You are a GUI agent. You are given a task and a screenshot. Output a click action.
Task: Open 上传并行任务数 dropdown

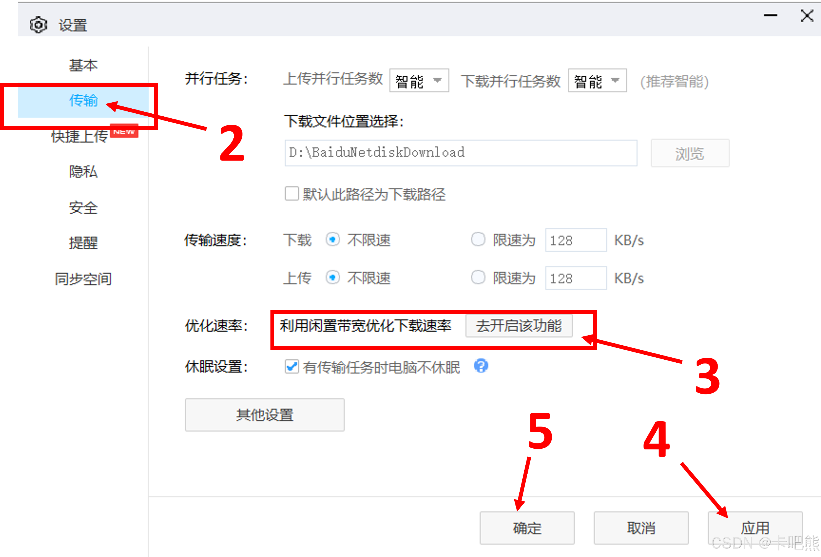(x=419, y=80)
